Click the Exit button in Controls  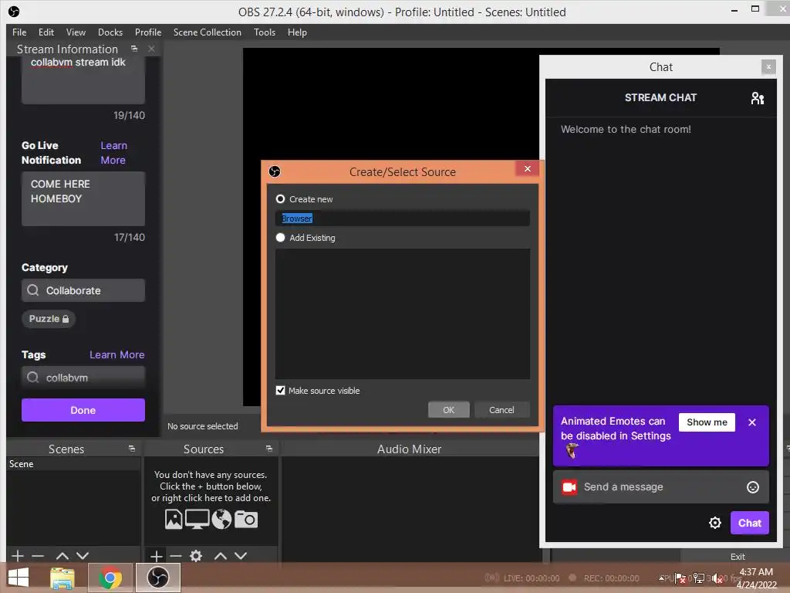click(x=738, y=557)
